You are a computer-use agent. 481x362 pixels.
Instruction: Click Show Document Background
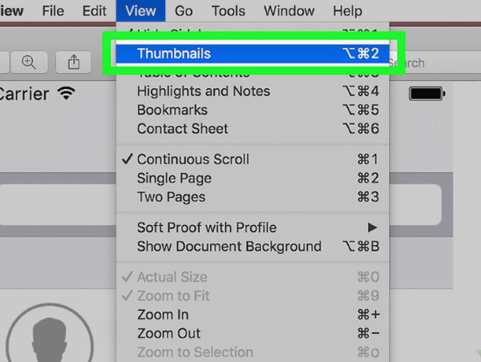click(229, 247)
